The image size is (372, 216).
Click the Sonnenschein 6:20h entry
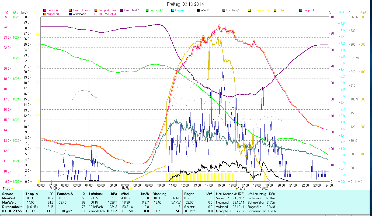262,211
